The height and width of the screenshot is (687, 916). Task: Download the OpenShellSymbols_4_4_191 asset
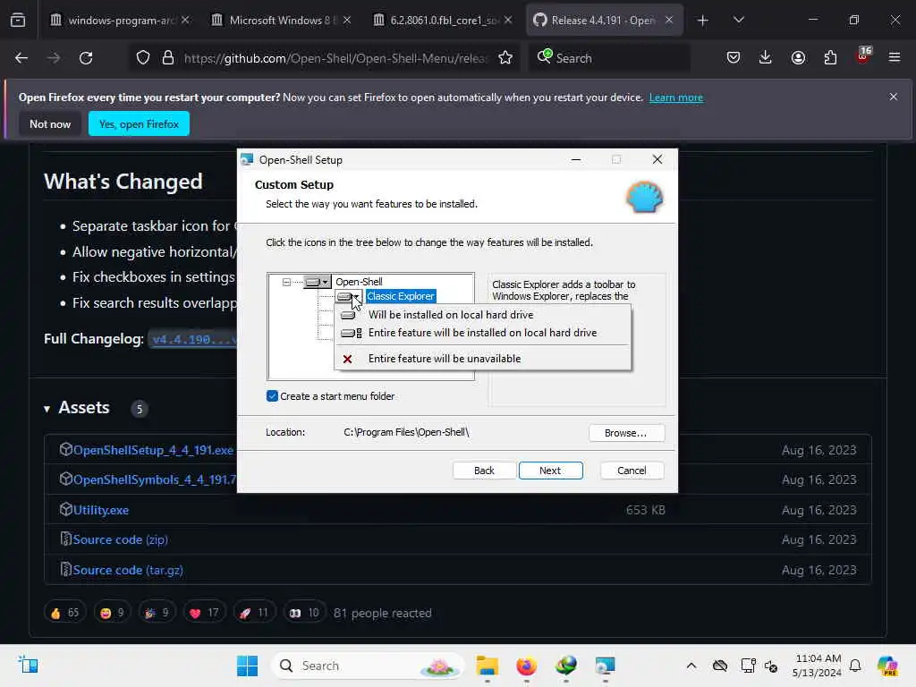tap(154, 479)
